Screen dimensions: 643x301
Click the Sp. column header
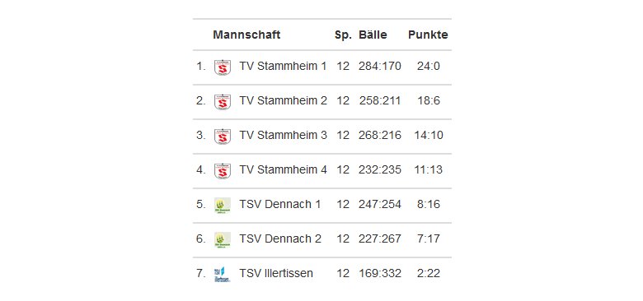tap(343, 35)
